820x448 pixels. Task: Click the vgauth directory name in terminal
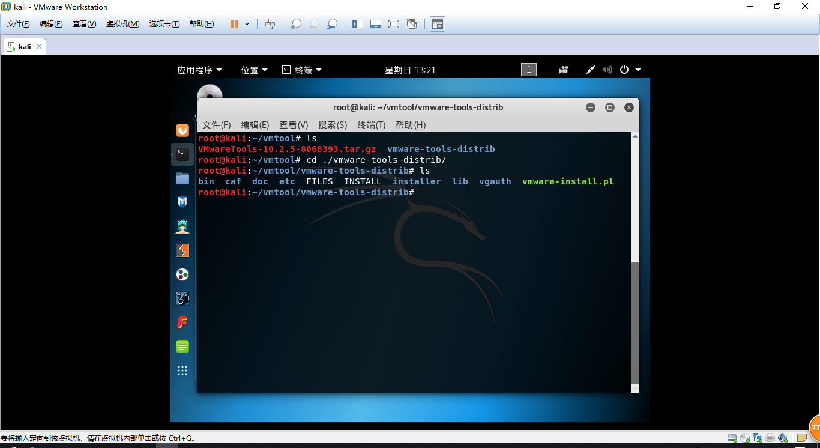(x=495, y=181)
